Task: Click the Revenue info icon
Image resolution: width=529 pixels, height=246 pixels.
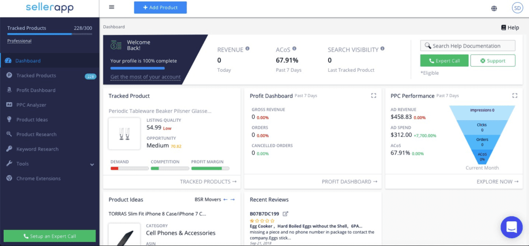Action: point(247,48)
